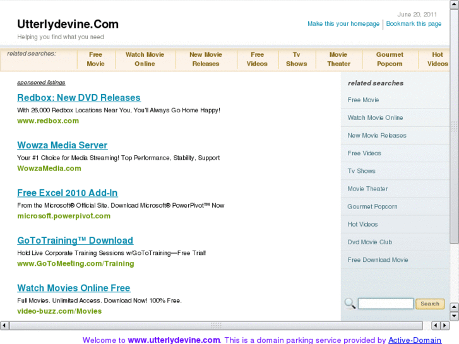The height and width of the screenshot is (344, 459).
Task: Click Free Videos in sidebar list
Action: coord(364,153)
